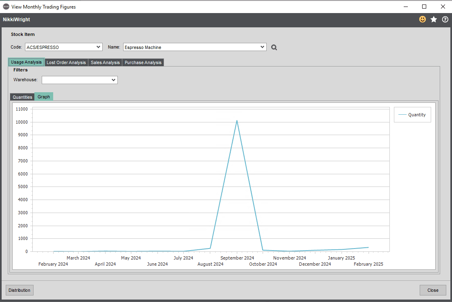The height and width of the screenshot is (302, 452).
Task: Click the Close button at bottom right
Action: 433,290
